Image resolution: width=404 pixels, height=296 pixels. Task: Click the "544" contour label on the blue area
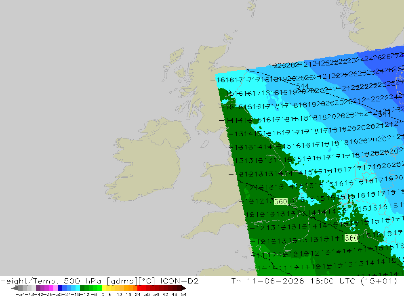385,113
